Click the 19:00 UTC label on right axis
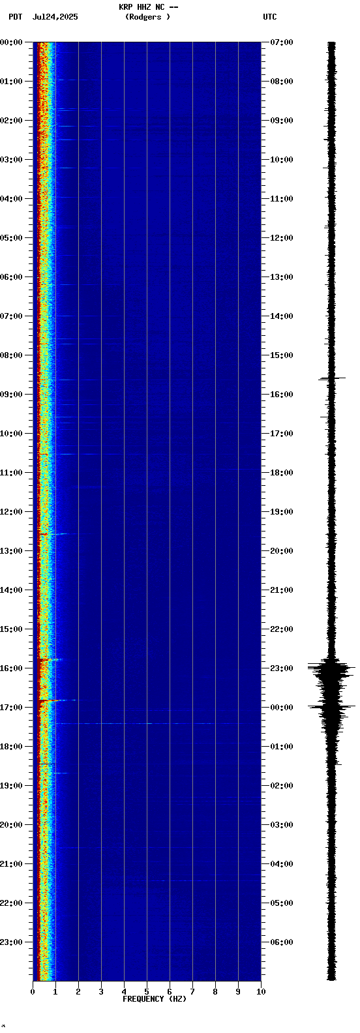360x1033 pixels. tap(282, 512)
